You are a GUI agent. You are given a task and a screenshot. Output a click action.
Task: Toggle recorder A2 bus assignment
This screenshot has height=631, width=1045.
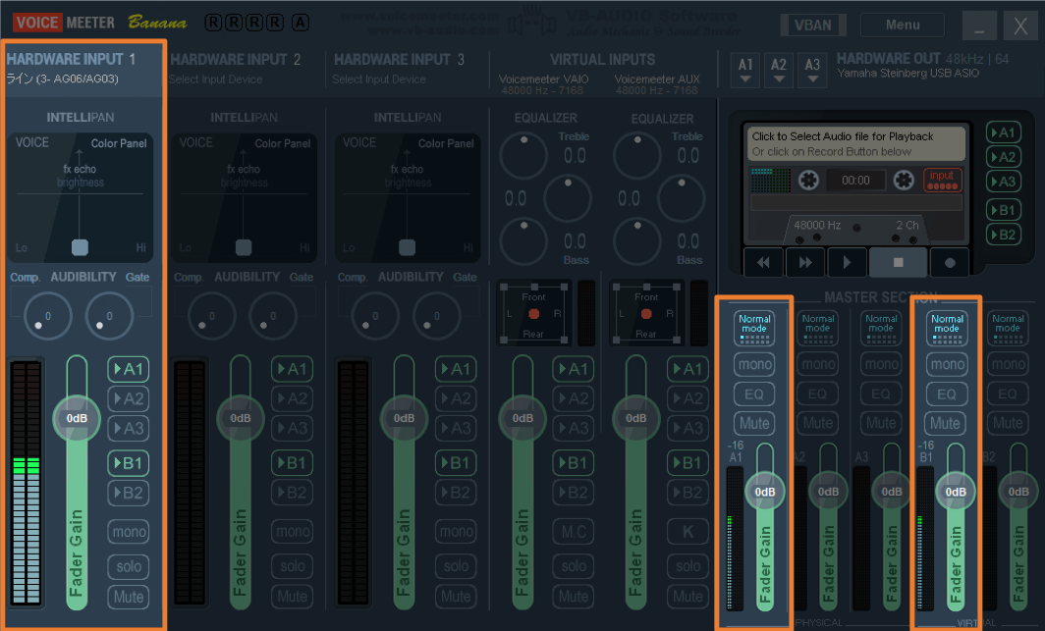click(x=1003, y=157)
